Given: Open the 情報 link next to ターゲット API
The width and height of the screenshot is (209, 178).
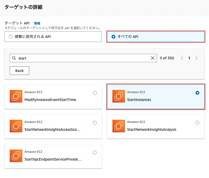Looking at the screenshot, I should (x=37, y=23).
